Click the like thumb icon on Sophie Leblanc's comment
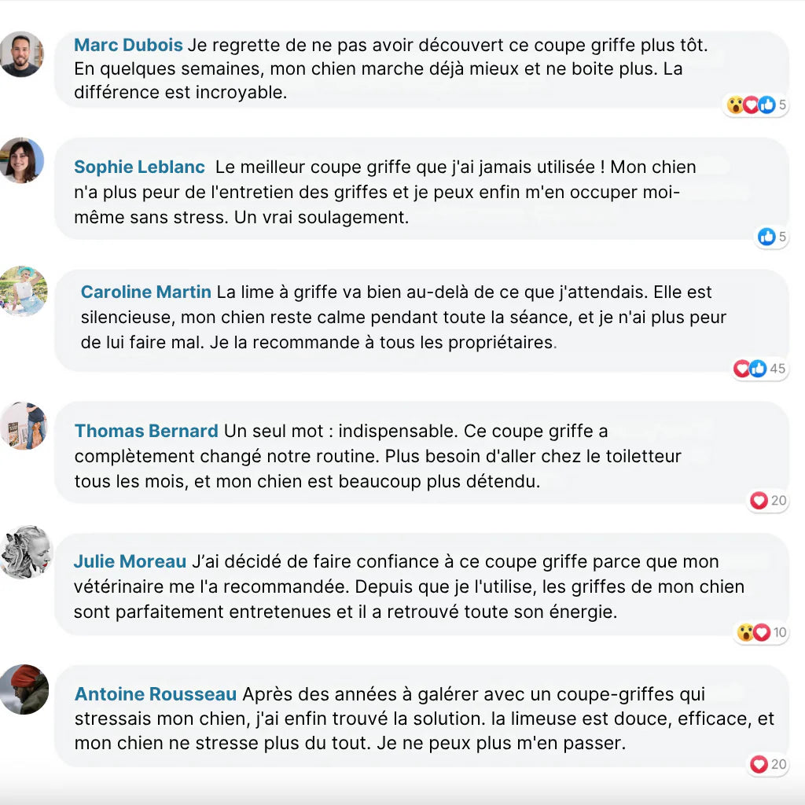 pos(766,237)
